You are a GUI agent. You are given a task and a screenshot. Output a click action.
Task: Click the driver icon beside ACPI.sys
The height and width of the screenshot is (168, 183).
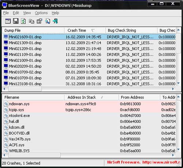click(x=6, y=145)
